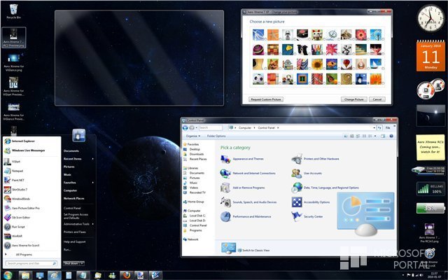Click the Request Custom Picture button
This screenshot has width=448, height=280.
(x=266, y=99)
